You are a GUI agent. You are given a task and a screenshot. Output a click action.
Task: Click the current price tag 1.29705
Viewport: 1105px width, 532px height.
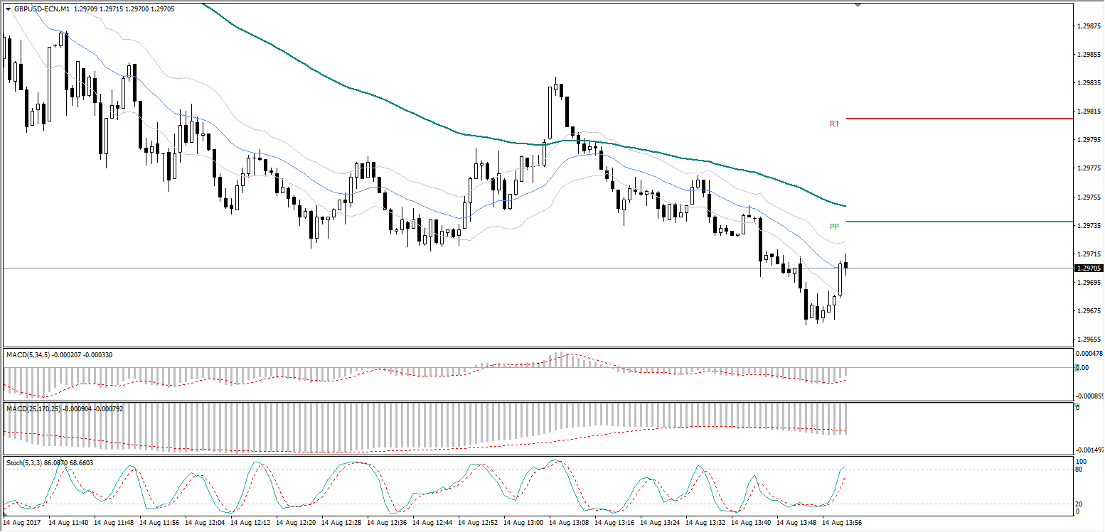[1089, 268]
